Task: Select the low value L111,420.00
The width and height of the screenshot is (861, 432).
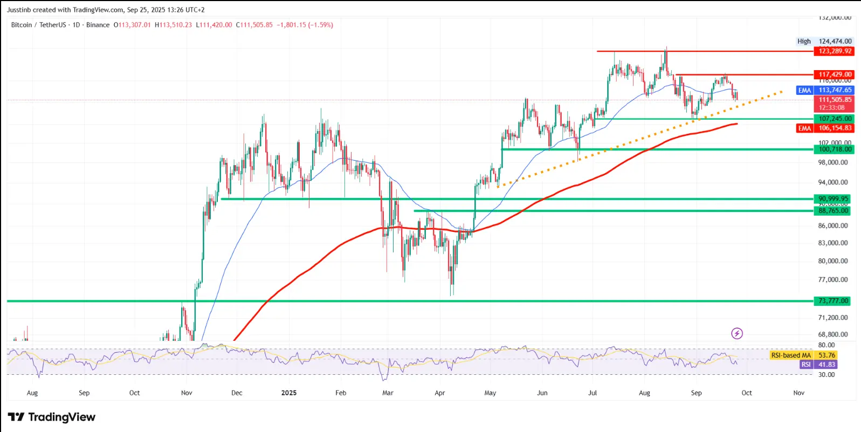Action: pos(214,25)
